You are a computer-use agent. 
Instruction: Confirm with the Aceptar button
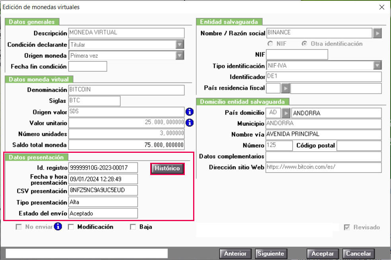click(x=323, y=254)
